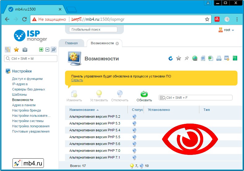Open help using the green question-mark icon
The height and width of the screenshot is (171, 244).
click(235, 58)
